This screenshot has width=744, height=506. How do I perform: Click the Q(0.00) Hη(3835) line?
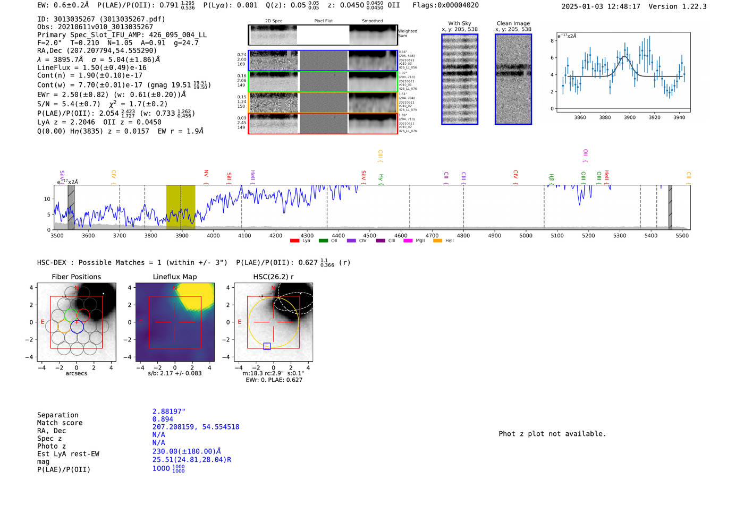pyautogui.click(x=120, y=131)
